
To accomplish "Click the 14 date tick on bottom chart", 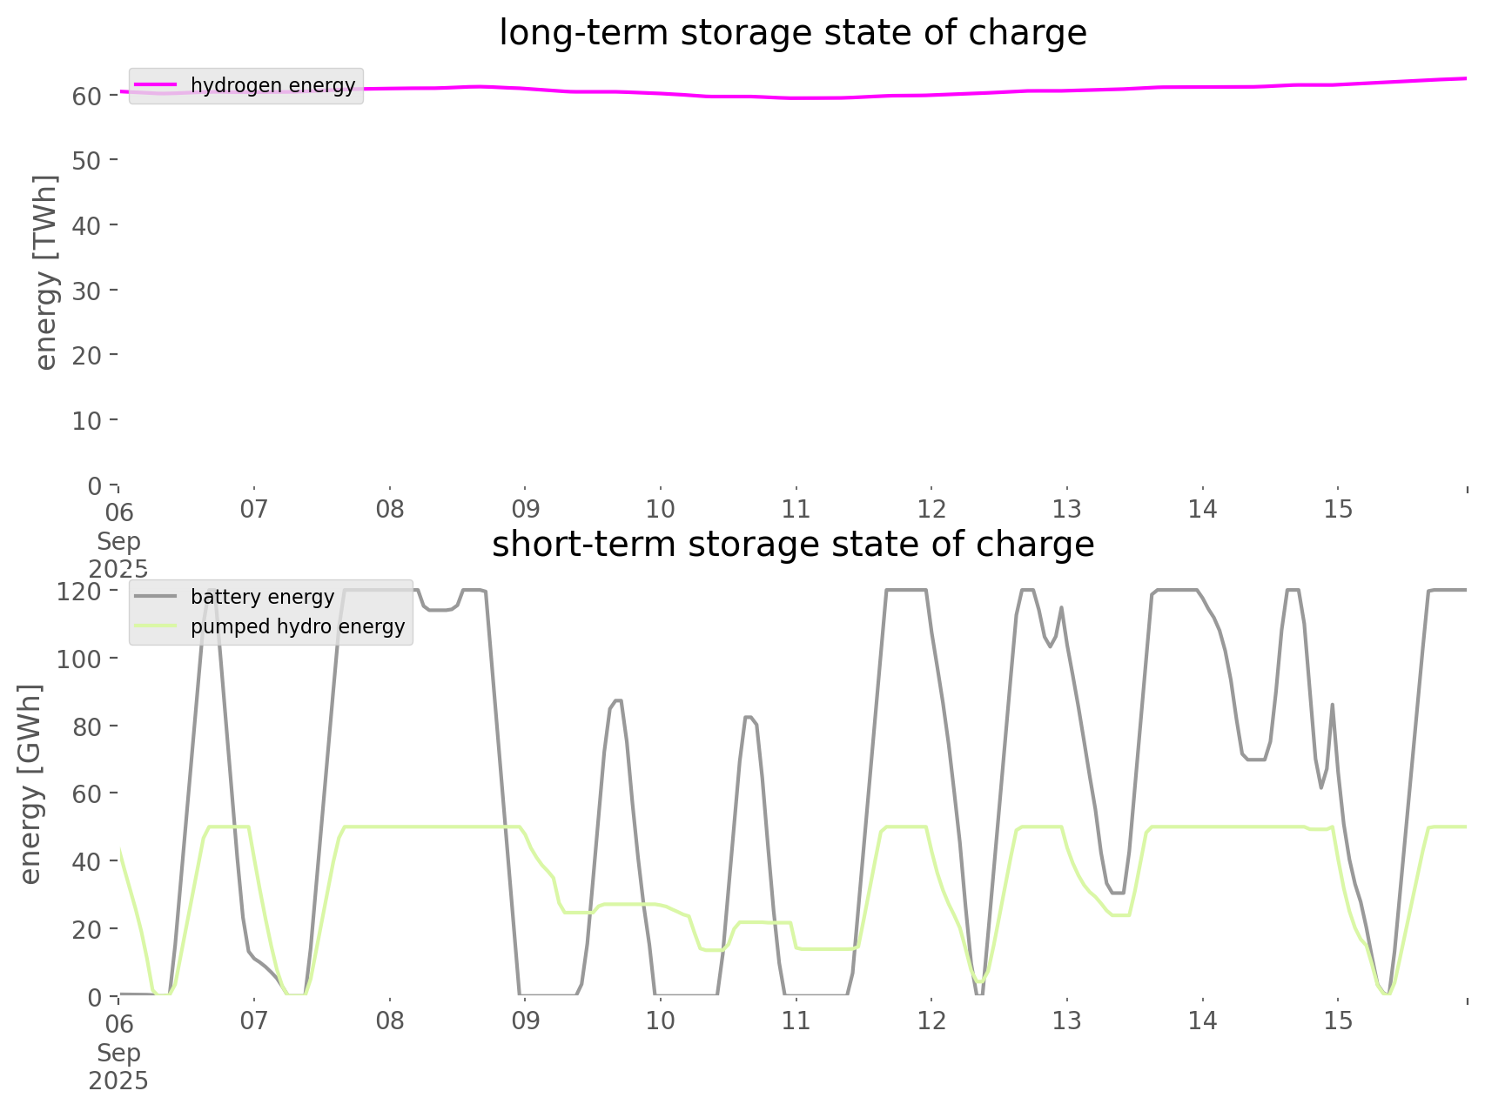I will tap(1202, 1021).
